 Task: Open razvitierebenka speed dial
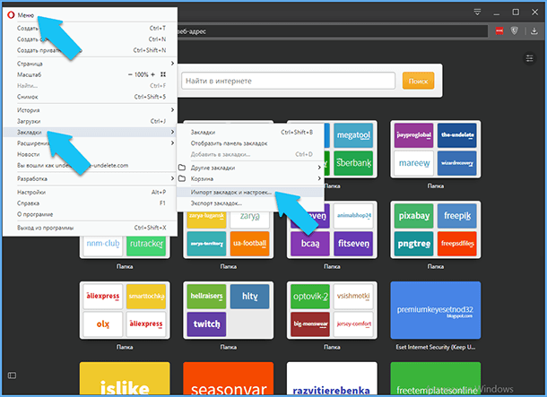tap(332, 378)
